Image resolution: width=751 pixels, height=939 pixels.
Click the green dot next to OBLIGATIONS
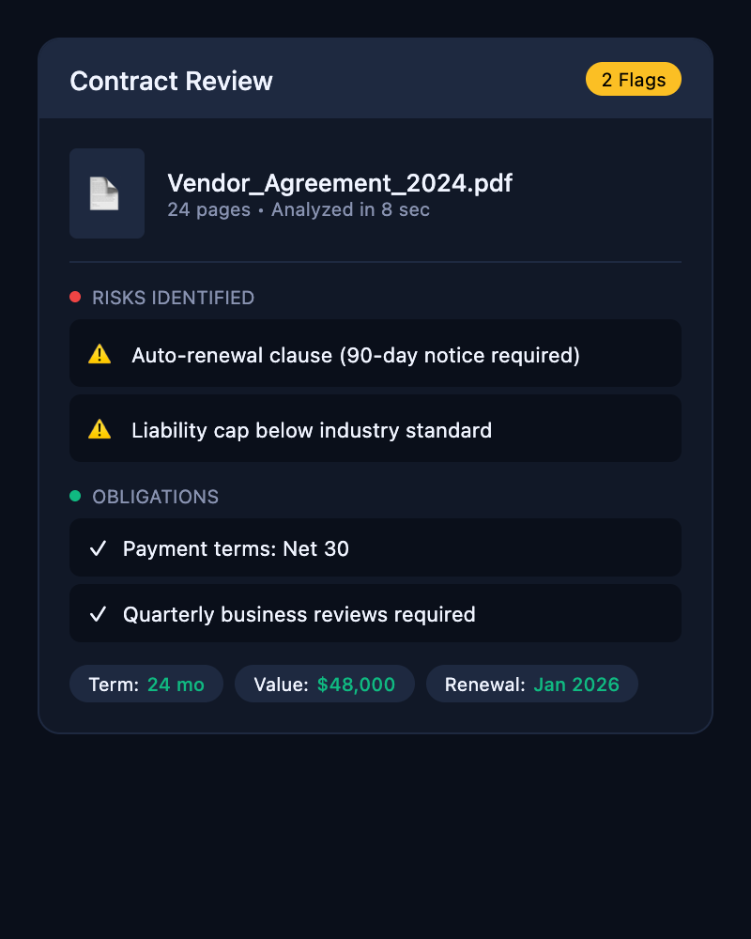tap(76, 496)
